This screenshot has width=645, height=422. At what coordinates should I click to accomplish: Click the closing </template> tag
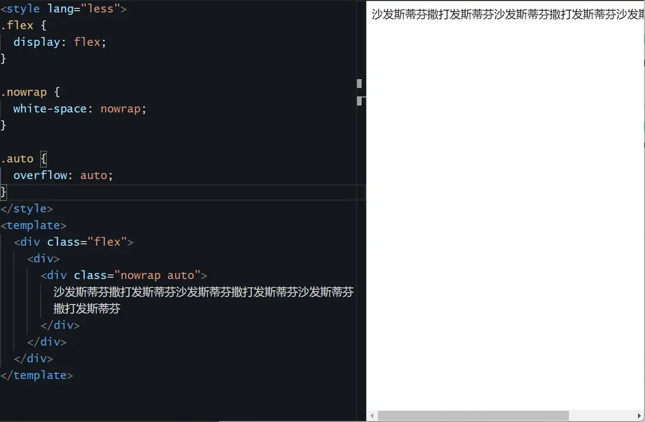[37, 375]
